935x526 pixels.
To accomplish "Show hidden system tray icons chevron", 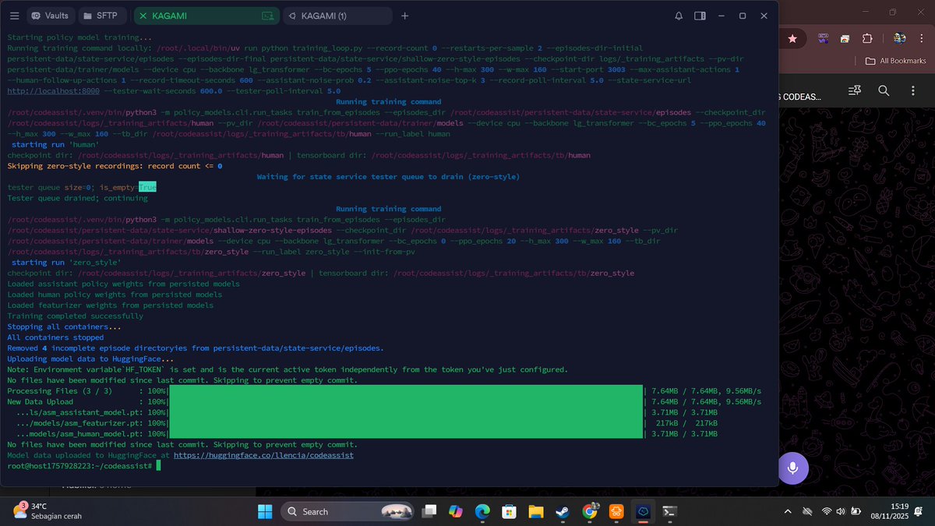I will pyautogui.click(x=788, y=511).
